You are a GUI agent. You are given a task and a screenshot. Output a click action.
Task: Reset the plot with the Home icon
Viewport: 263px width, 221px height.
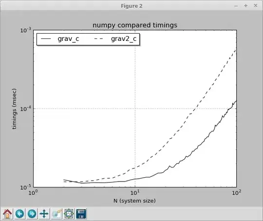pos(7,214)
